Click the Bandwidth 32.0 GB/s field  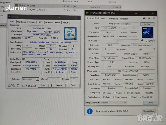(145, 67)
